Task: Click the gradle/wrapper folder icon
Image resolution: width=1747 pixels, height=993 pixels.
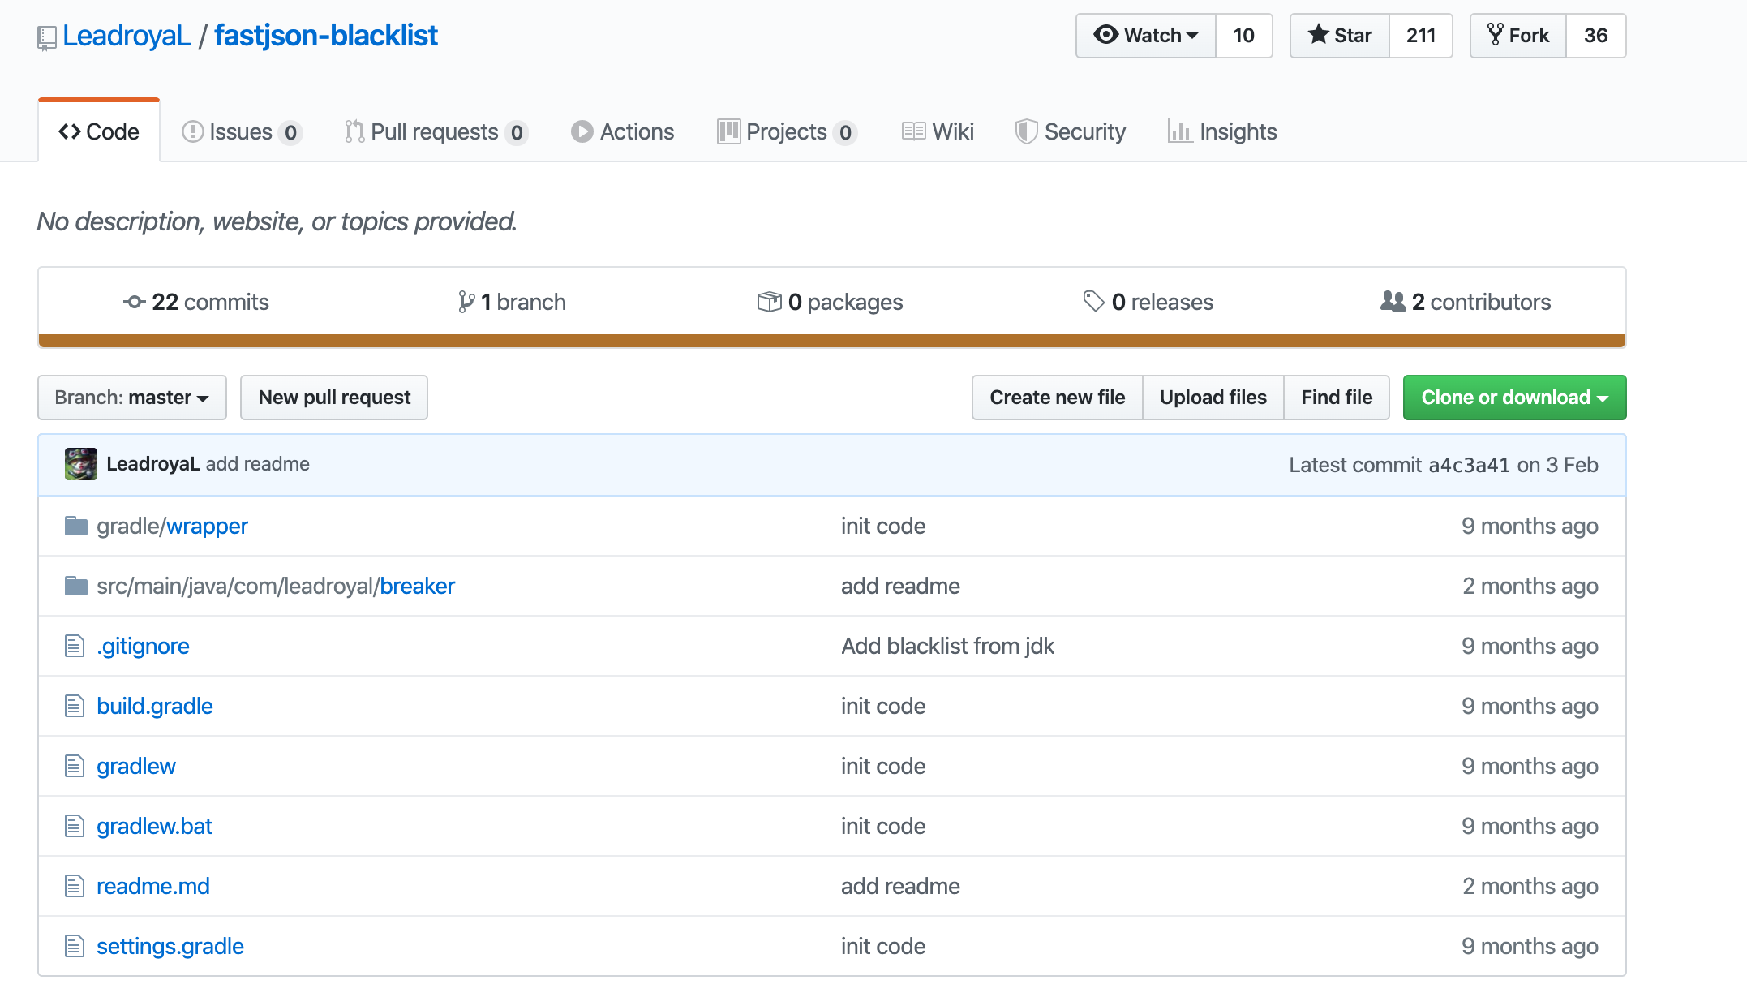Action: tap(76, 527)
